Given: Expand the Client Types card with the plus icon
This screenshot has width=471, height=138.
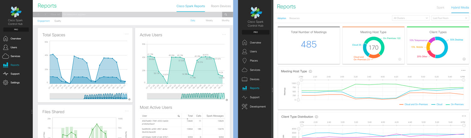Looking at the screenshot, I should click(464, 59).
